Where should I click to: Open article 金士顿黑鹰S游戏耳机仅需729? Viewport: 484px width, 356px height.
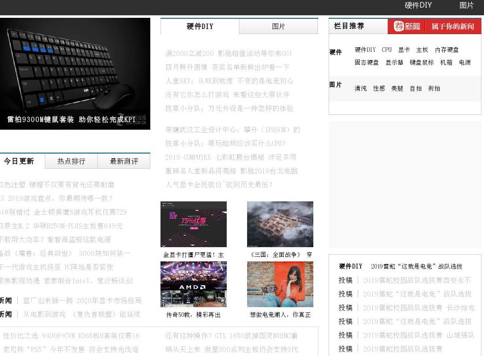point(63,212)
